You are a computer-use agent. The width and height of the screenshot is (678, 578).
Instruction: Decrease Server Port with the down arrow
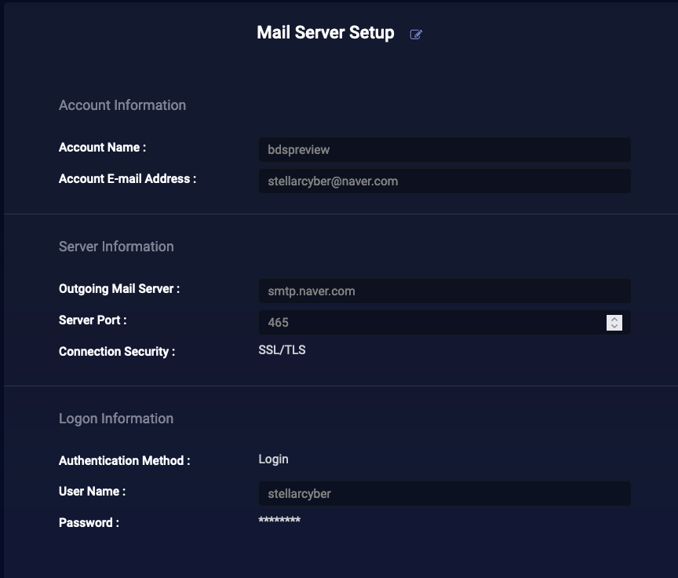614,326
